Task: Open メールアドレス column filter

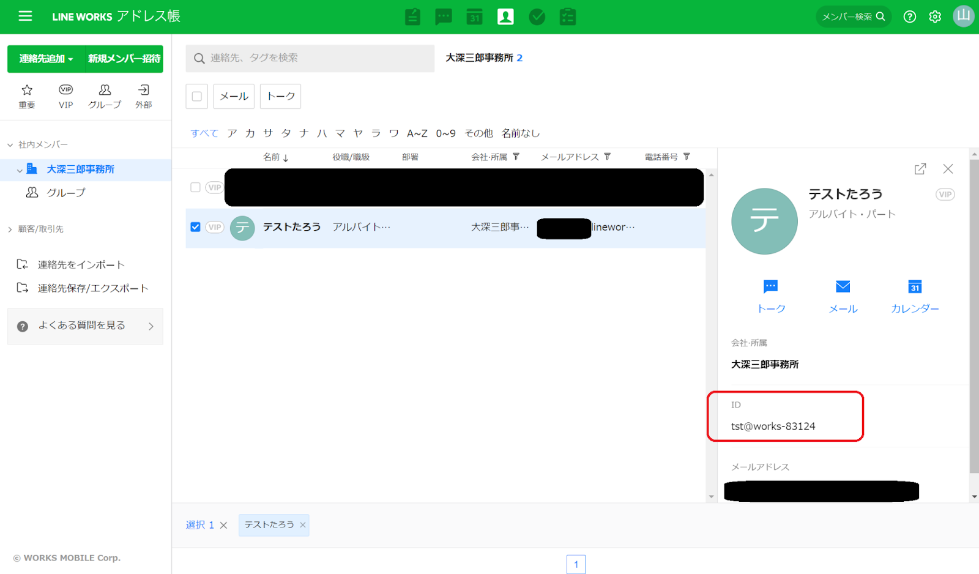Action: pyautogui.click(x=607, y=157)
